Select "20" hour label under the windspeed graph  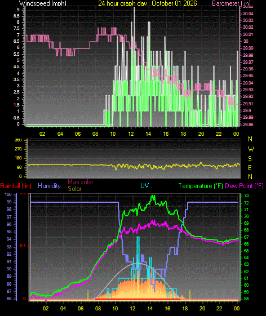click(201, 134)
